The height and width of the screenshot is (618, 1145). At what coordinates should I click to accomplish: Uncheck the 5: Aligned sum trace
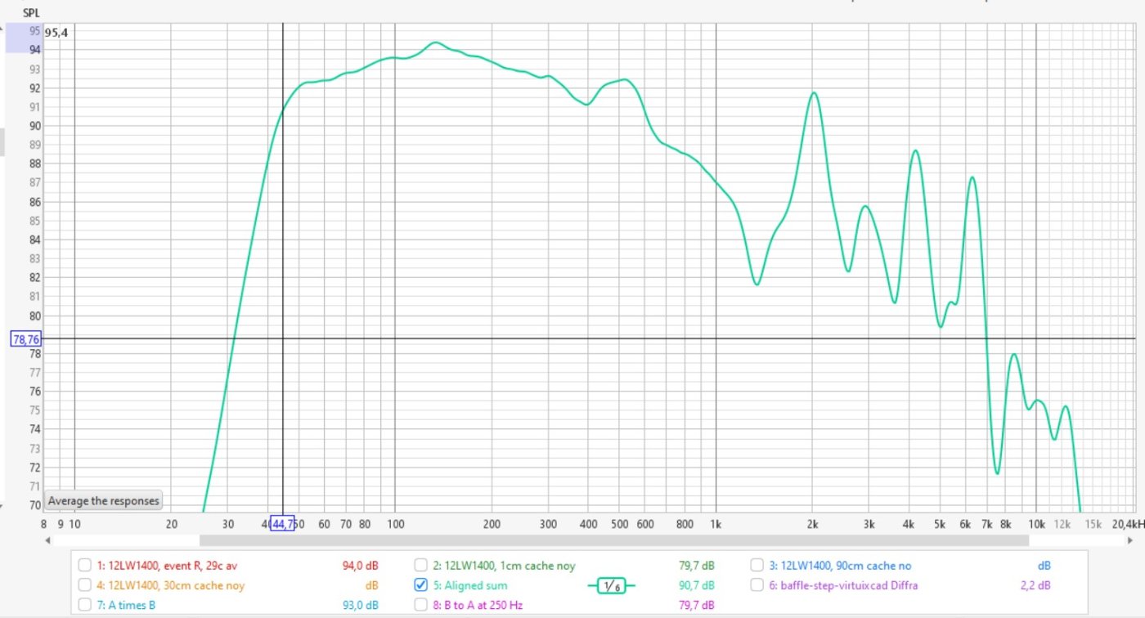point(420,585)
